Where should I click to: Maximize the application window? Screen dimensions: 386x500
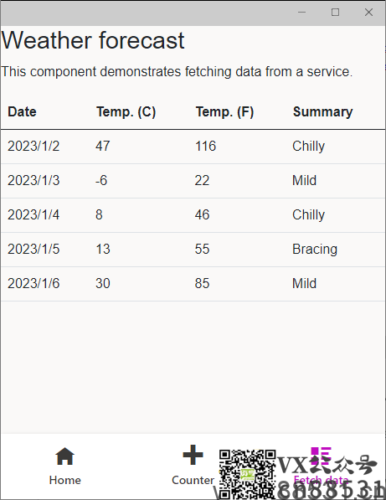tap(335, 13)
